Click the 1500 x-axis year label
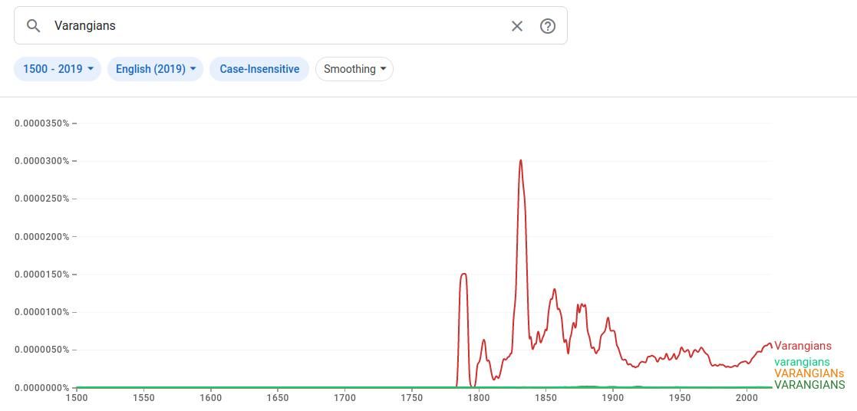This screenshot has height=411, width=857. [x=77, y=398]
